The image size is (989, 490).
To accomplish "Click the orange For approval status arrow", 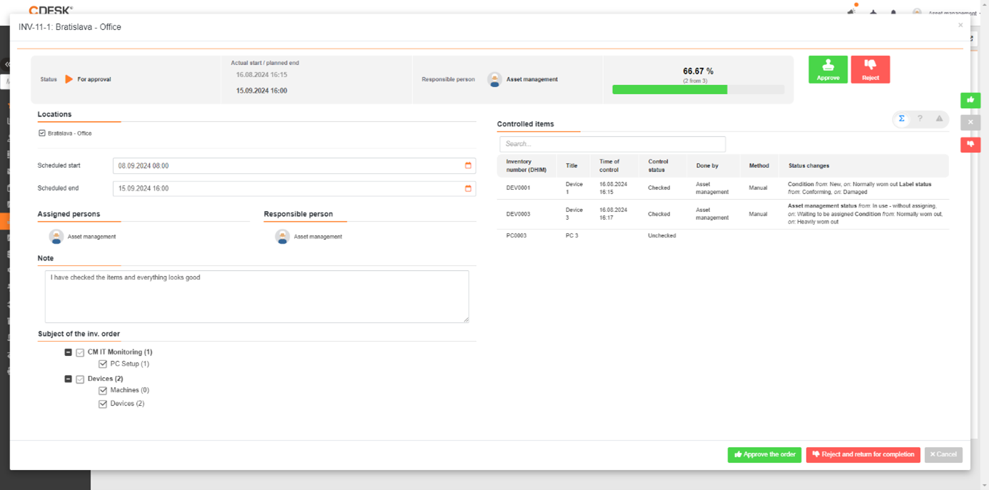I will (x=69, y=79).
